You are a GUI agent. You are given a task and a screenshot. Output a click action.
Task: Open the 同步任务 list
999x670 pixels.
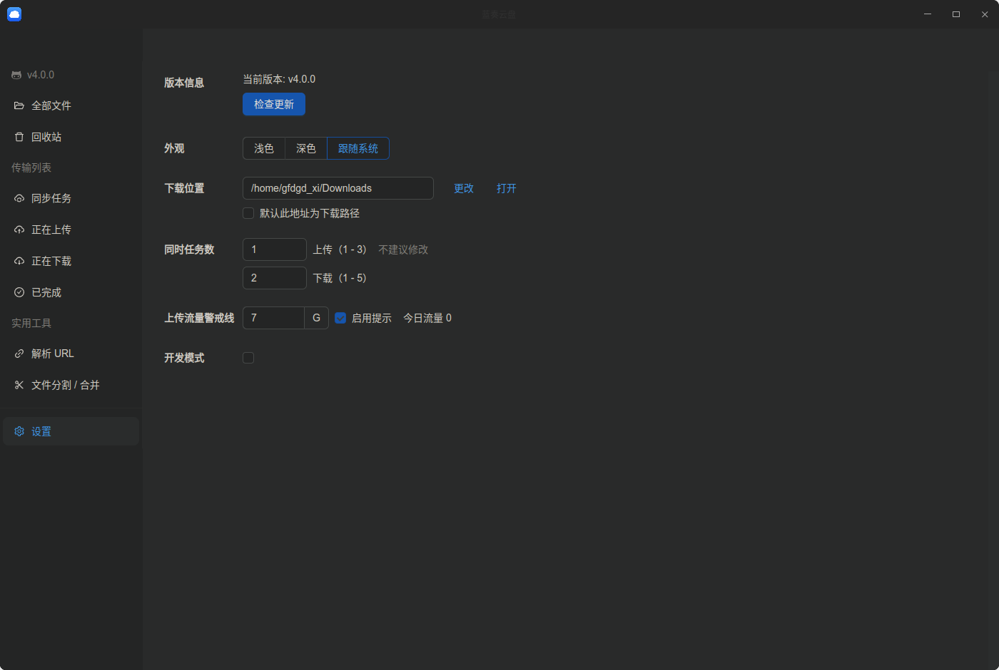click(71, 198)
